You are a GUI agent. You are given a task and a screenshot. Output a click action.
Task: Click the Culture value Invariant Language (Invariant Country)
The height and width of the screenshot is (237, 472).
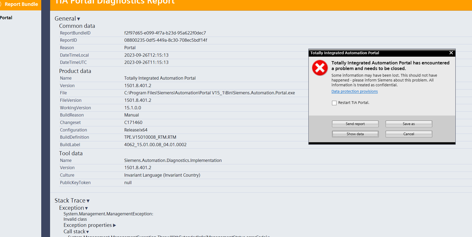pos(162,175)
